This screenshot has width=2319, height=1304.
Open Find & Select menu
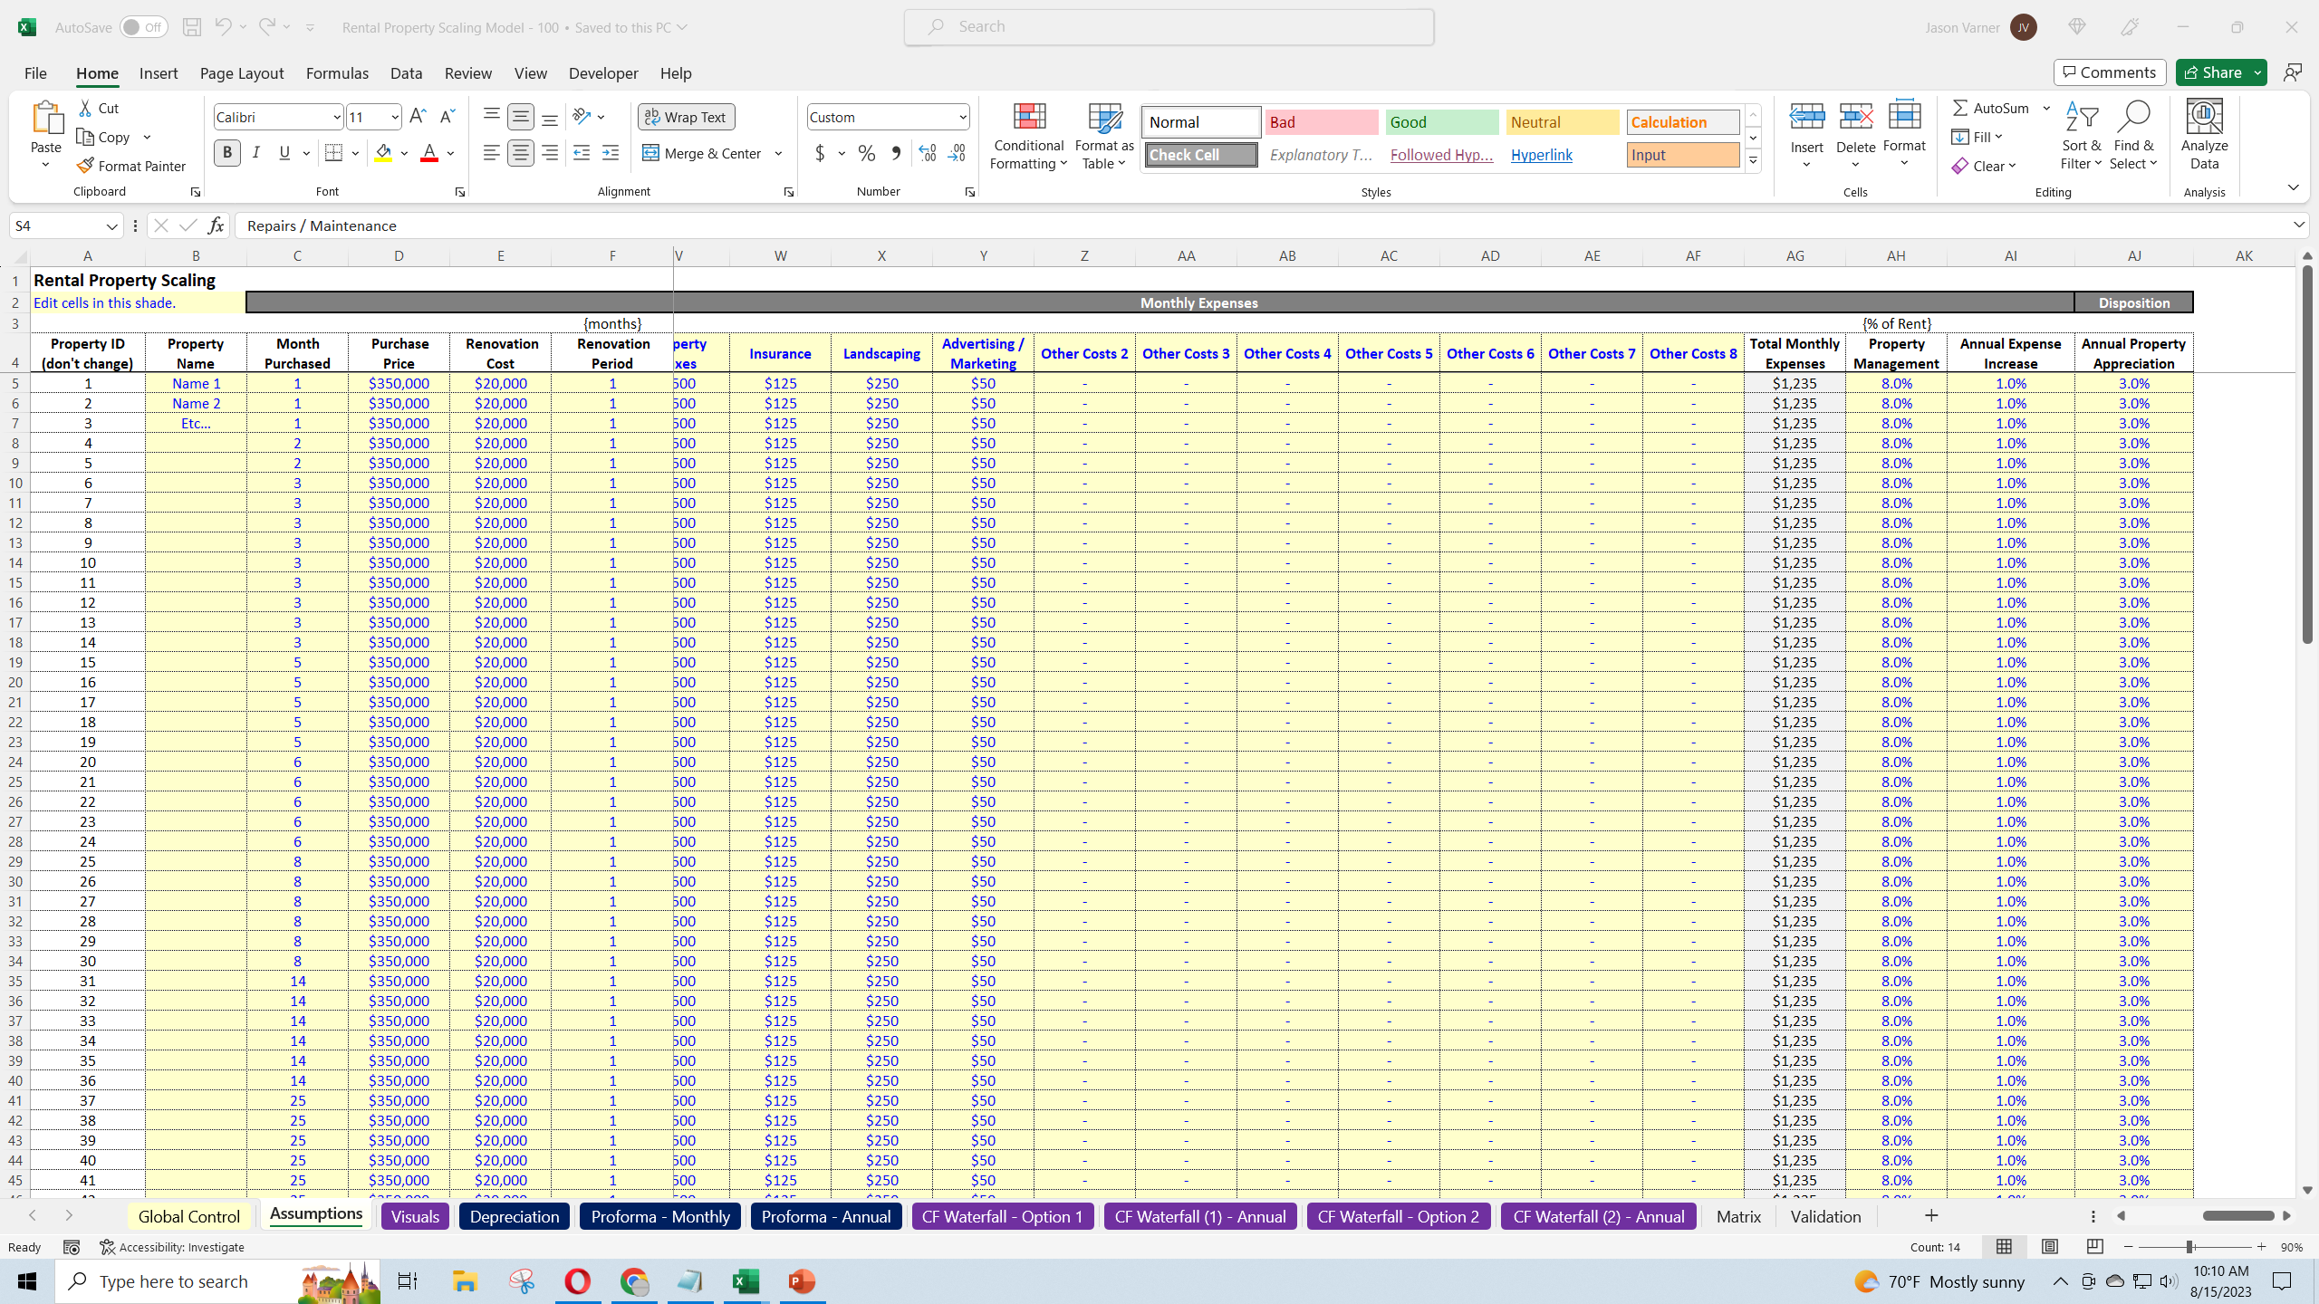(2133, 136)
